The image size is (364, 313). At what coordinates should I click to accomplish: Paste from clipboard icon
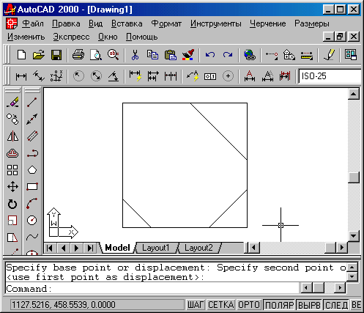click(x=171, y=55)
